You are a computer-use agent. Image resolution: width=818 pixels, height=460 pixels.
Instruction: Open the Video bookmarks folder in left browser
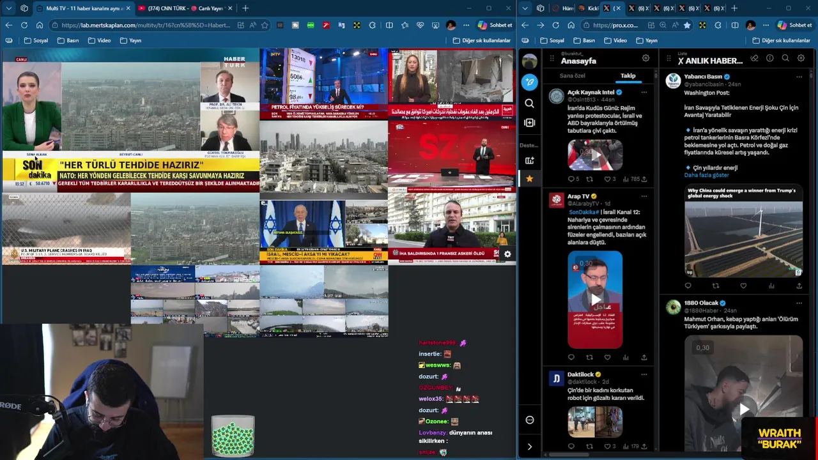click(99, 40)
